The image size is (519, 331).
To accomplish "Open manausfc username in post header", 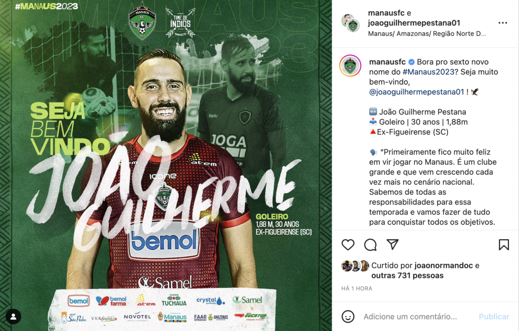I will click(386, 13).
